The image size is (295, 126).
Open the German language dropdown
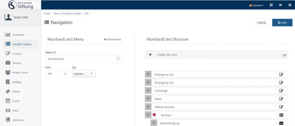click(x=256, y=5)
